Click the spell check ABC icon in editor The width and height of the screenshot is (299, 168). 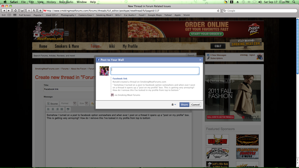[x=68, y=109]
